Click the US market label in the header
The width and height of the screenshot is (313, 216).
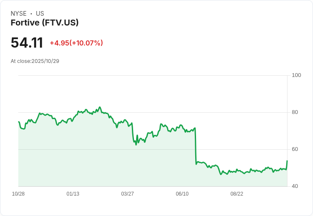point(40,14)
